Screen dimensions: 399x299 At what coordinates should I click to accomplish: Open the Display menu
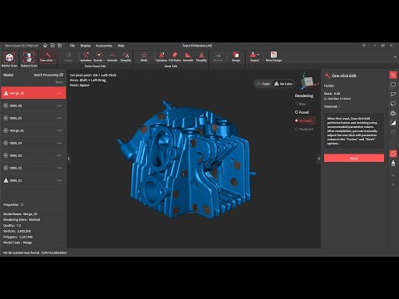[x=86, y=46]
